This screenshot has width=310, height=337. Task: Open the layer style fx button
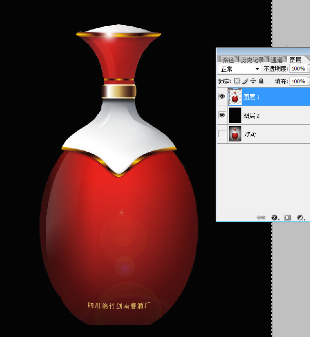pos(275,217)
